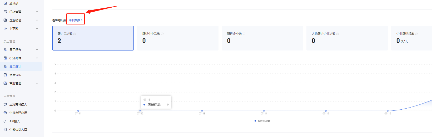Expand the 员工积分 menu chevron
Viewport: 432px width, 137px height.
(x=37, y=50)
